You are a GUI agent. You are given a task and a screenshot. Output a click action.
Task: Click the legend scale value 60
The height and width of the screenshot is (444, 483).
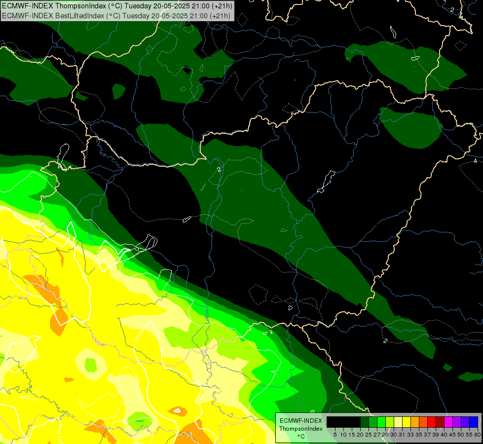[x=478, y=435]
